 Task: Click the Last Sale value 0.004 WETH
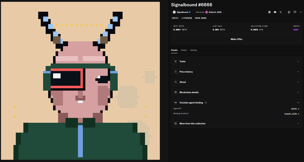(219, 30)
